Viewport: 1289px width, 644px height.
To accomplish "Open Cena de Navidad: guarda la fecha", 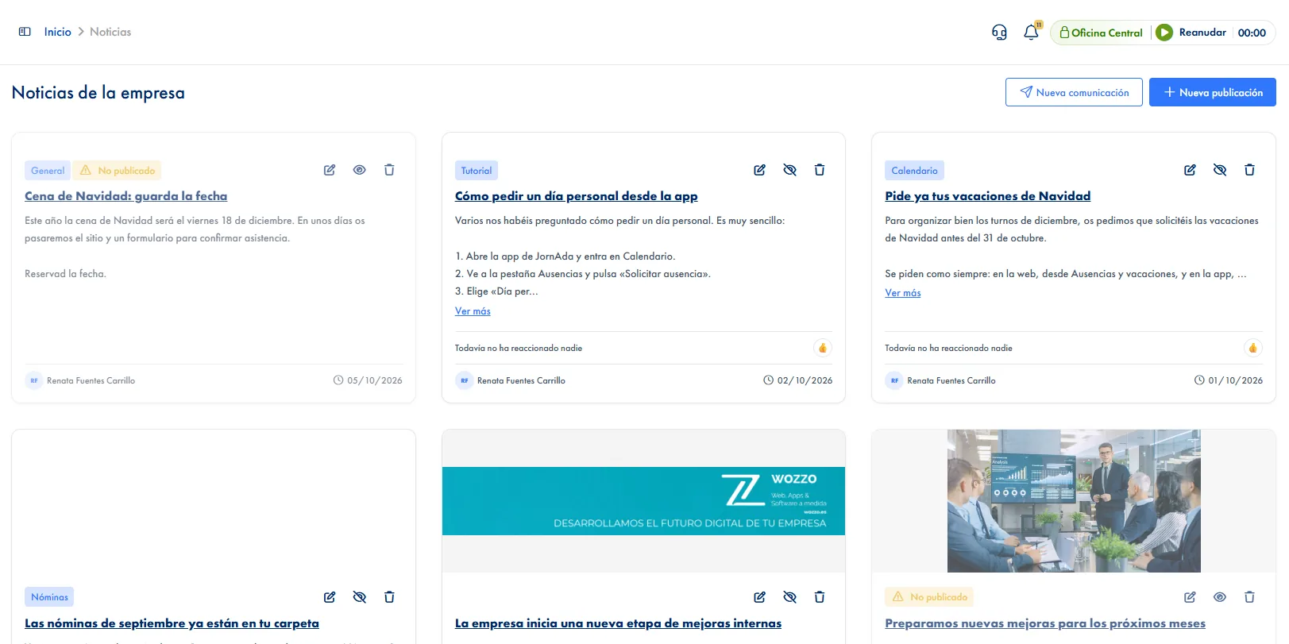I will [125, 196].
